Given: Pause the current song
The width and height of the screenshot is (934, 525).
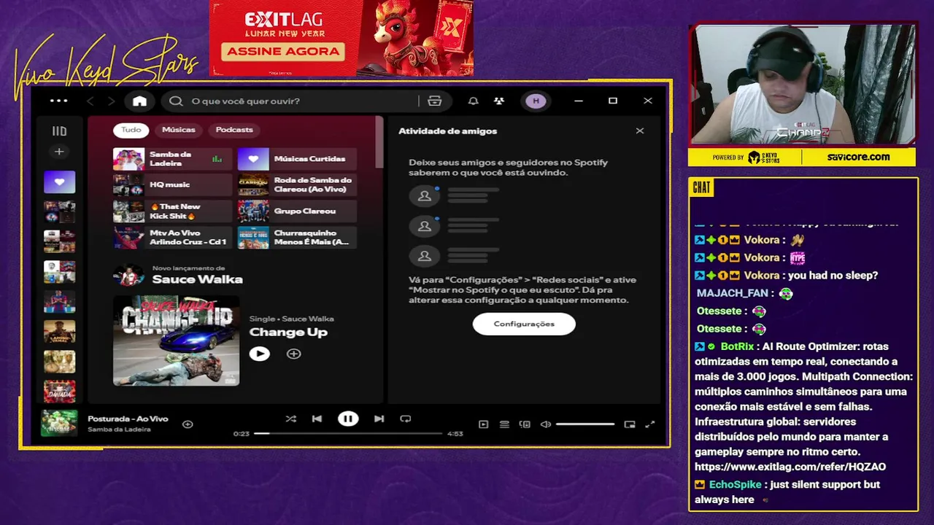Looking at the screenshot, I should (x=348, y=419).
